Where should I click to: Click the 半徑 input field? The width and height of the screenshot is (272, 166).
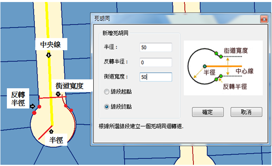coord(156,47)
